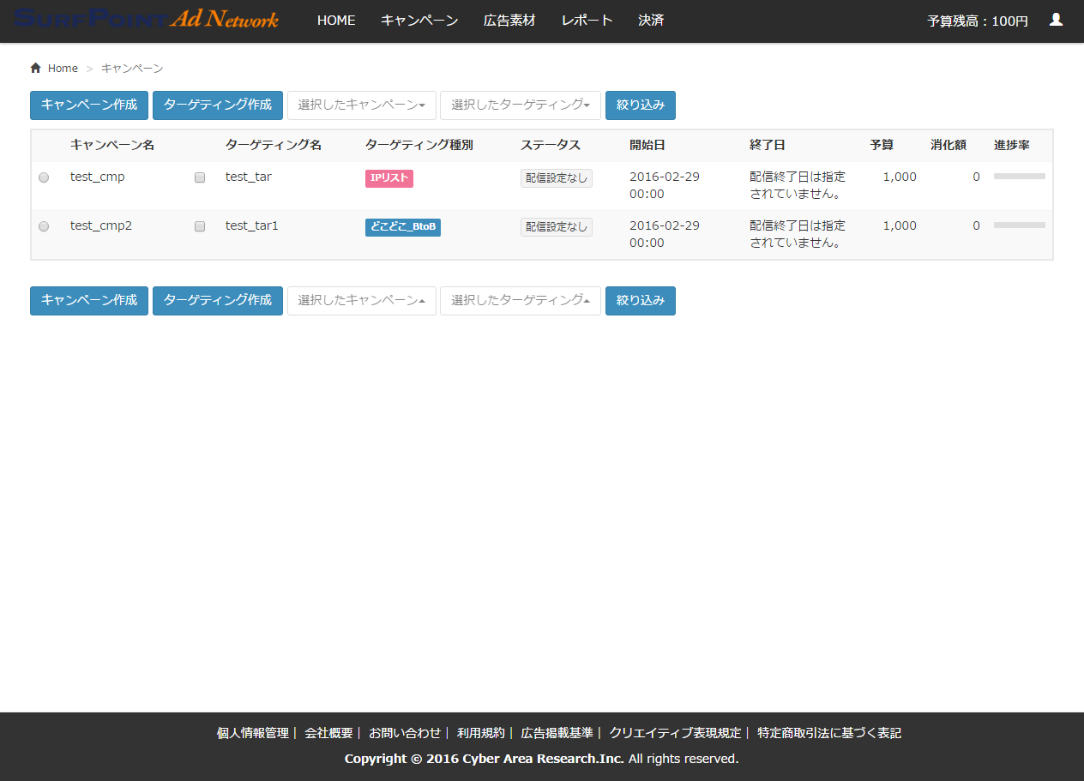
Task: Open the レポート menu in navigation bar
Action: pyautogui.click(x=587, y=21)
